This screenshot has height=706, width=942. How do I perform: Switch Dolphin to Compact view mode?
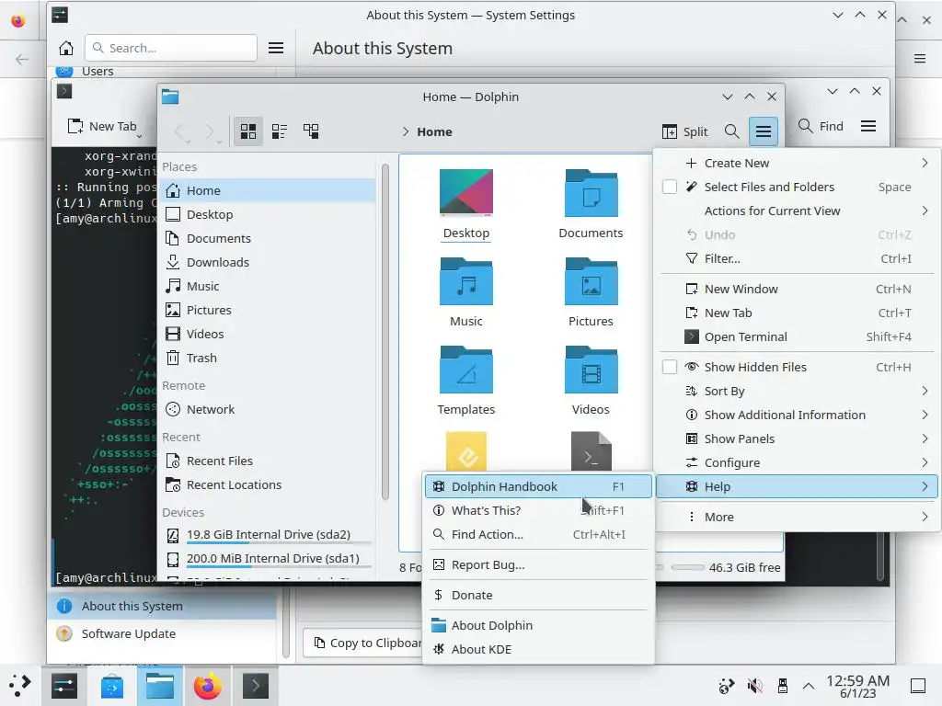coord(280,131)
